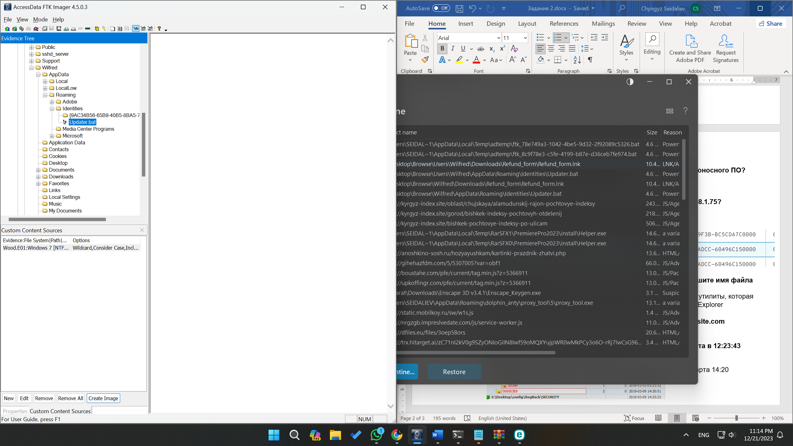793x446 pixels.
Task: Toggle Subscript formatting in Word
Action: (x=492, y=49)
